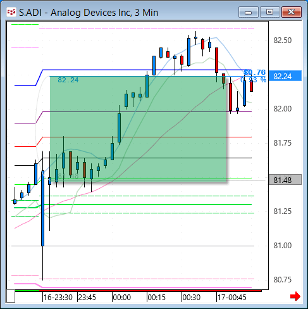Click the 82.50 price scale label
This screenshot has height=309, width=308.
point(283,40)
